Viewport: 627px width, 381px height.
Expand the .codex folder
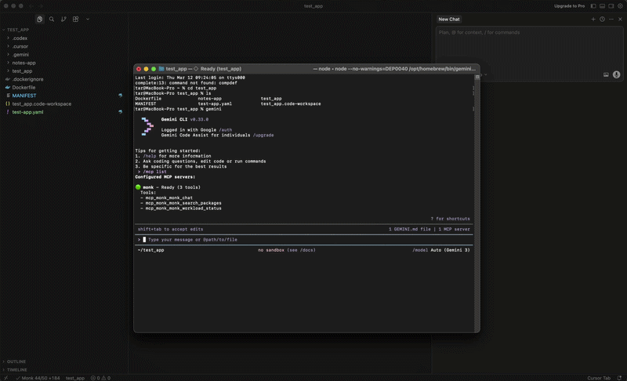(x=20, y=38)
